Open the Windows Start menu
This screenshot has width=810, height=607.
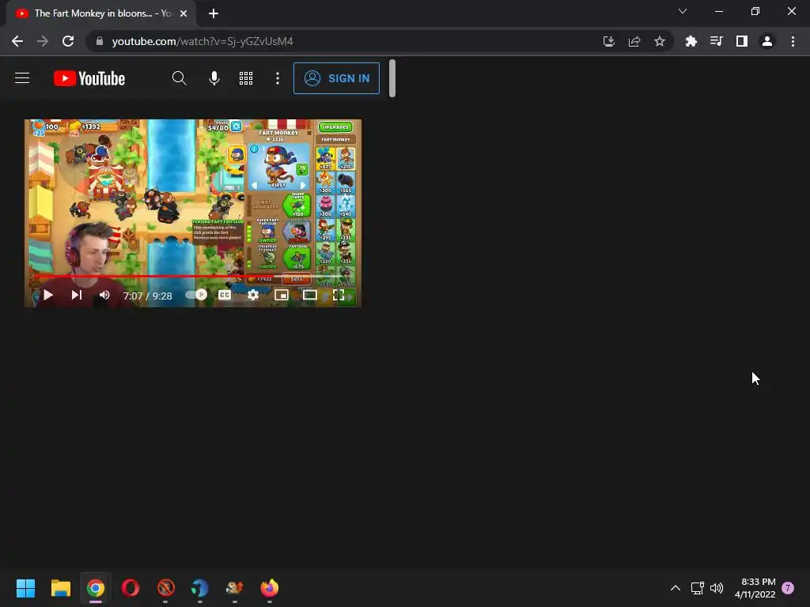pos(25,588)
